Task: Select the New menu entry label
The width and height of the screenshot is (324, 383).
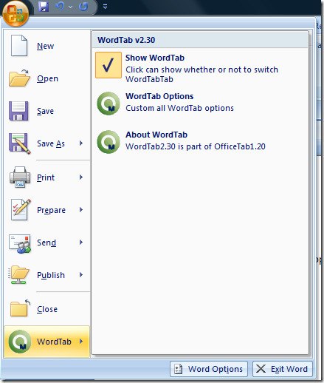Action: (x=45, y=46)
